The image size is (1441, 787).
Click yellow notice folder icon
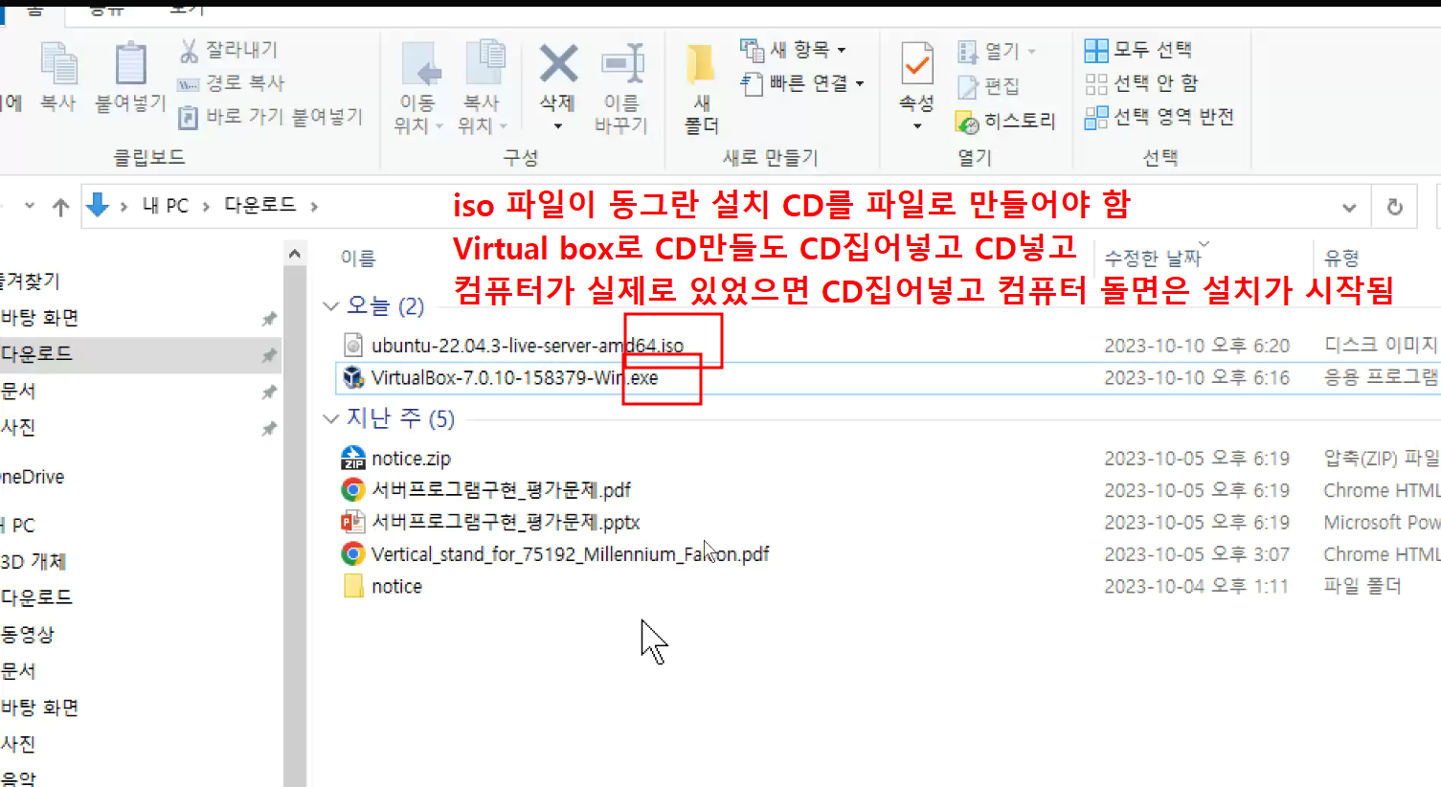[x=353, y=586]
